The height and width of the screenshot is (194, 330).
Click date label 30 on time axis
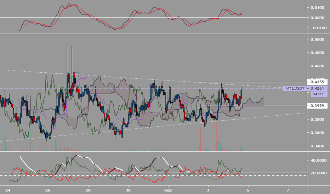point(128,190)
